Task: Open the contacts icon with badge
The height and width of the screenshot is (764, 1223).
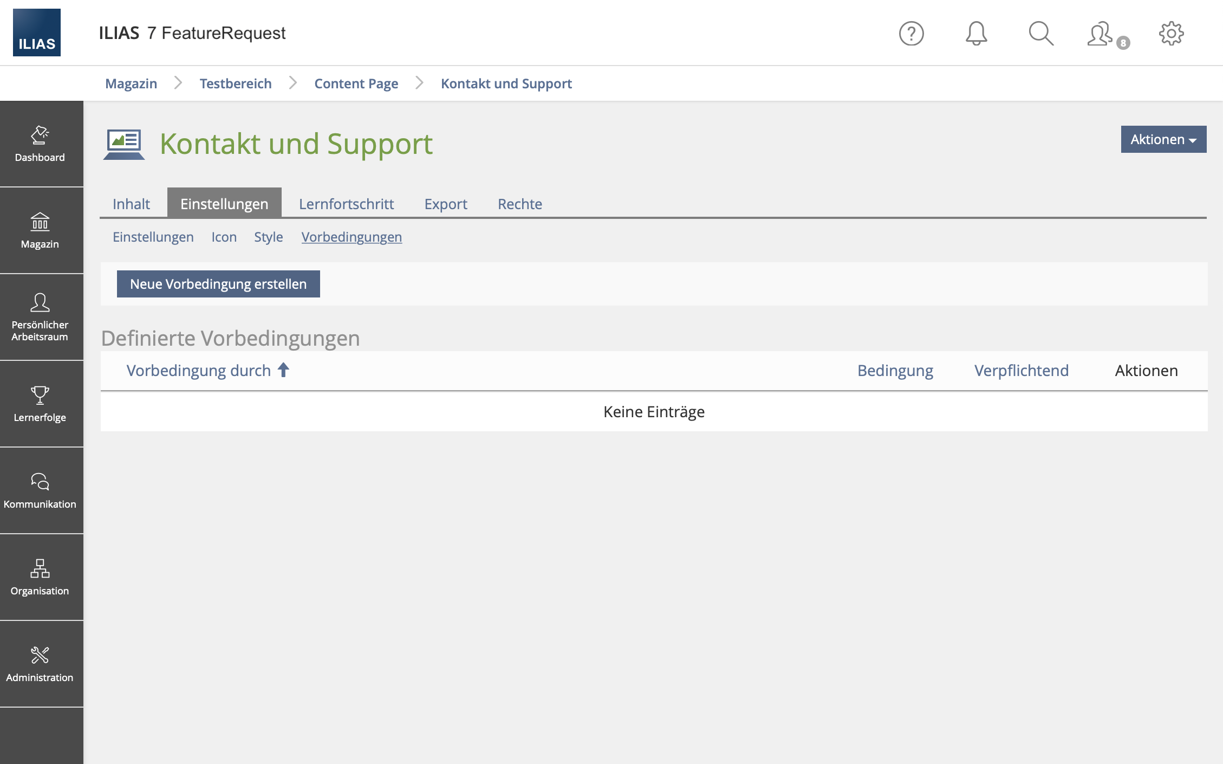Action: pos(1101,34)
